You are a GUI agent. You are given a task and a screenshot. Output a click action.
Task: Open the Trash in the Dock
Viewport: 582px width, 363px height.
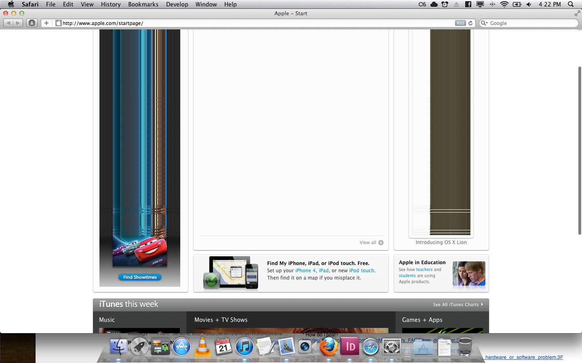click(x=465, y=346)
